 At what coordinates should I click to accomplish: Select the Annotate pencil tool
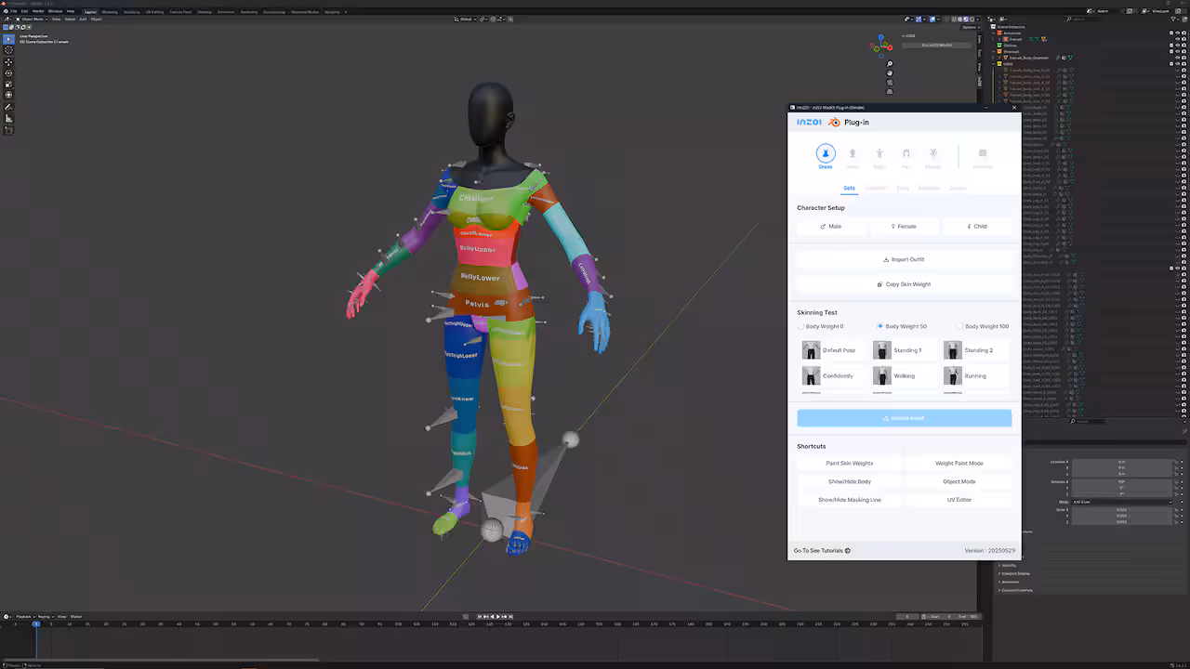(x=9, y=107)
